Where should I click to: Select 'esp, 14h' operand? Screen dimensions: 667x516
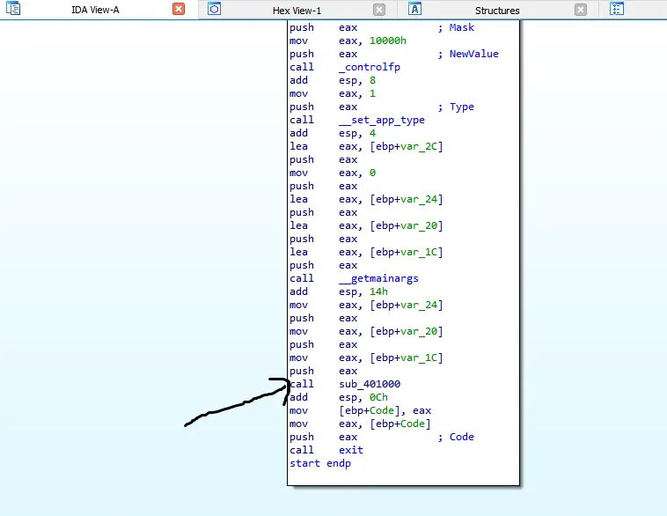tap(363, 291)
